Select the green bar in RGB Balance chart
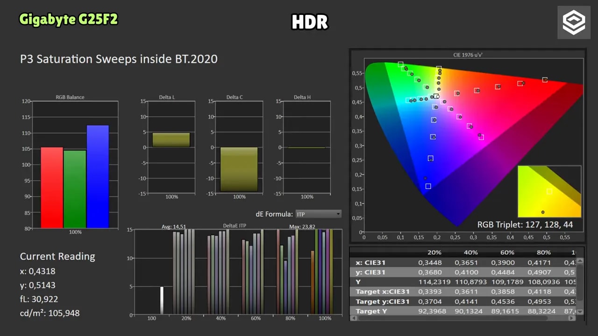598x336 pixels. click(75, 189)
